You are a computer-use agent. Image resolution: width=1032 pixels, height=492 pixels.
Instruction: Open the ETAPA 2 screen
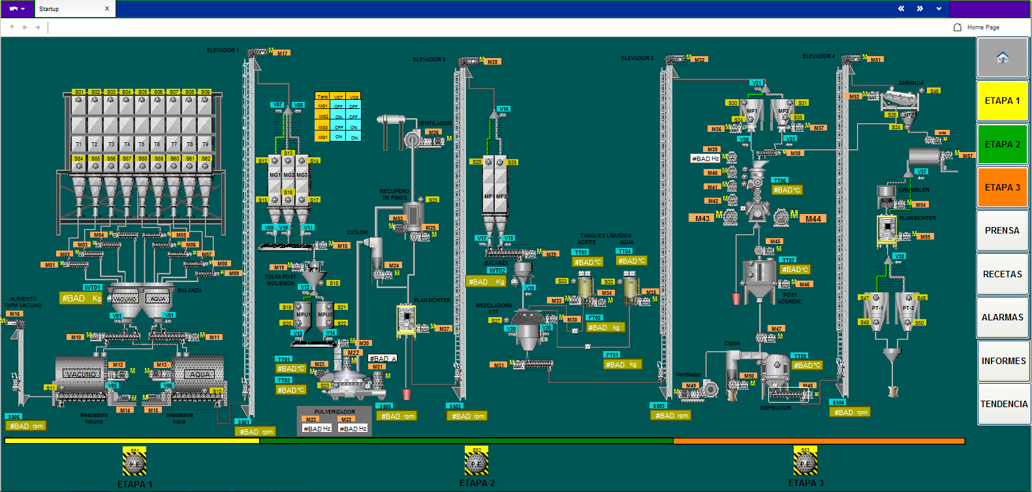click(1002, 144)
